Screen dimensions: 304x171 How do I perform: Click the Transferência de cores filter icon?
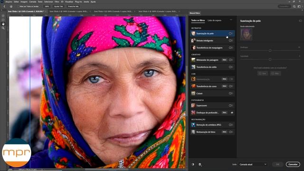193,86
